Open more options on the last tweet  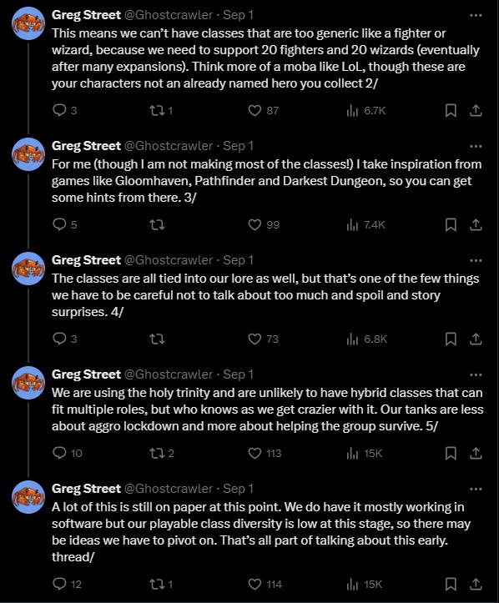tap(476, 490)
